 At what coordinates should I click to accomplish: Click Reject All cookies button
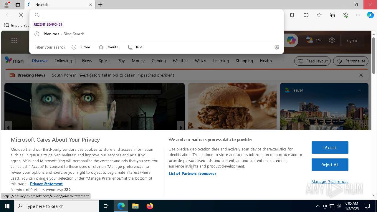(x=330, y=165)
